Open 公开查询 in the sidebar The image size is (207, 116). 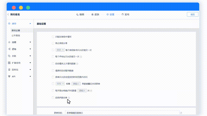16,35
